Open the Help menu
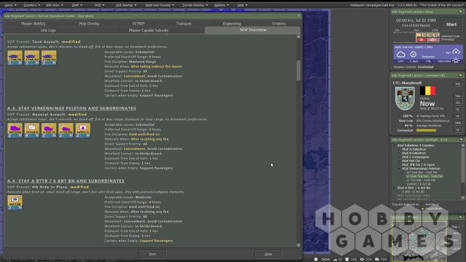The height and width of the screenshot is (262, 466). click(x=242, y=5)
